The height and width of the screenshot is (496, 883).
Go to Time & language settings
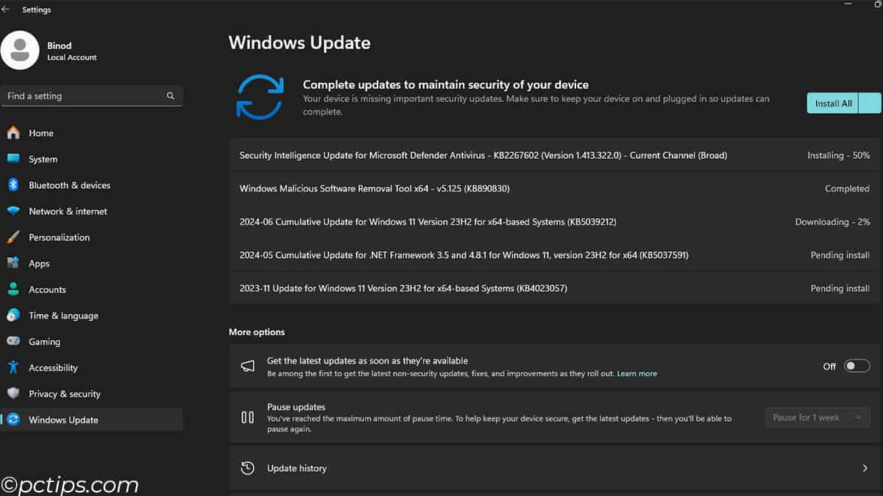[63, 316]
